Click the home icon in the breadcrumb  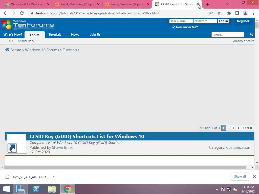pos(7,50)
